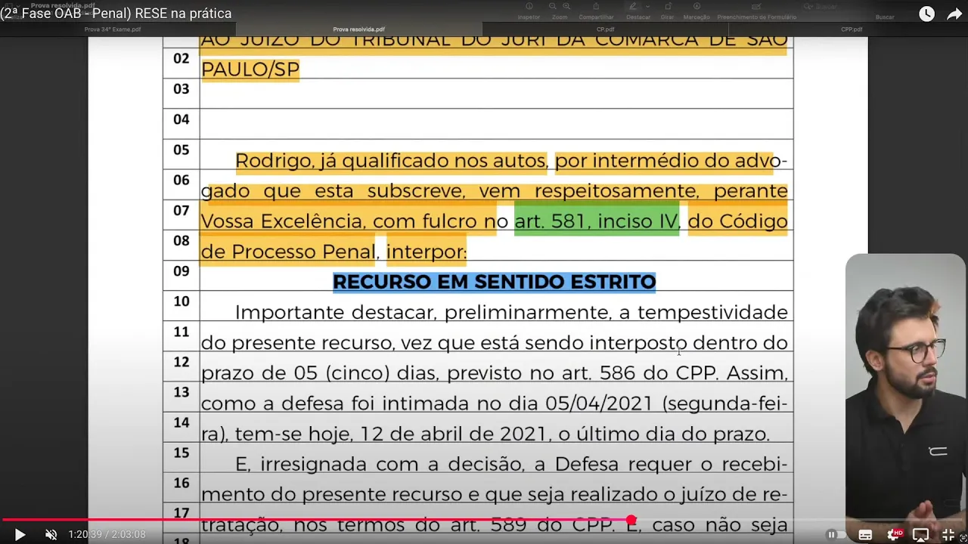Image resolution: width=968 pixels, height=544 pixels.
Task: Click text 'Importante destacar, preliminarmente'
Action: tap(421, 312)
